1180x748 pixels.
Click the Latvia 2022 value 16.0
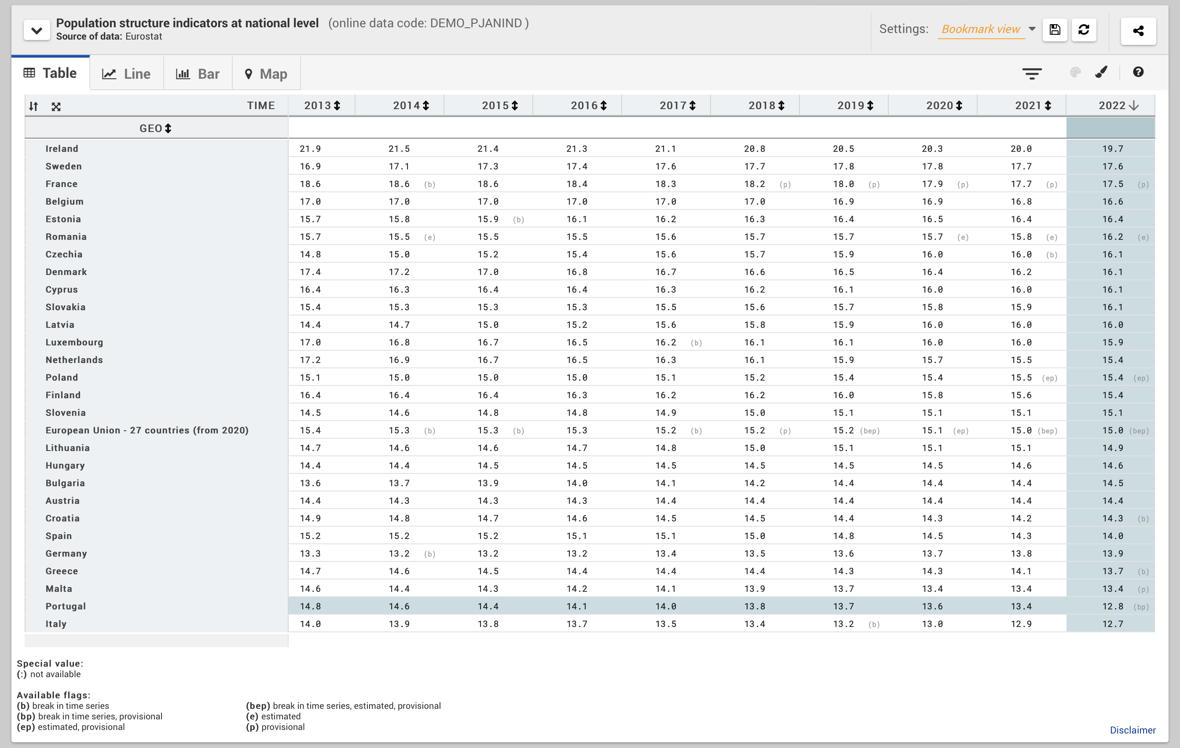coord(1113,324)
